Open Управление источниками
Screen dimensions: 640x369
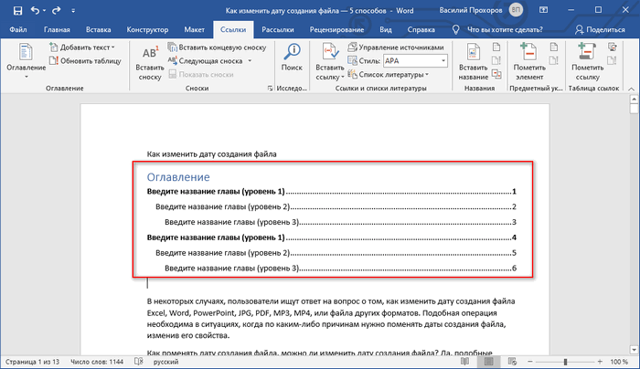pos(396,47)
